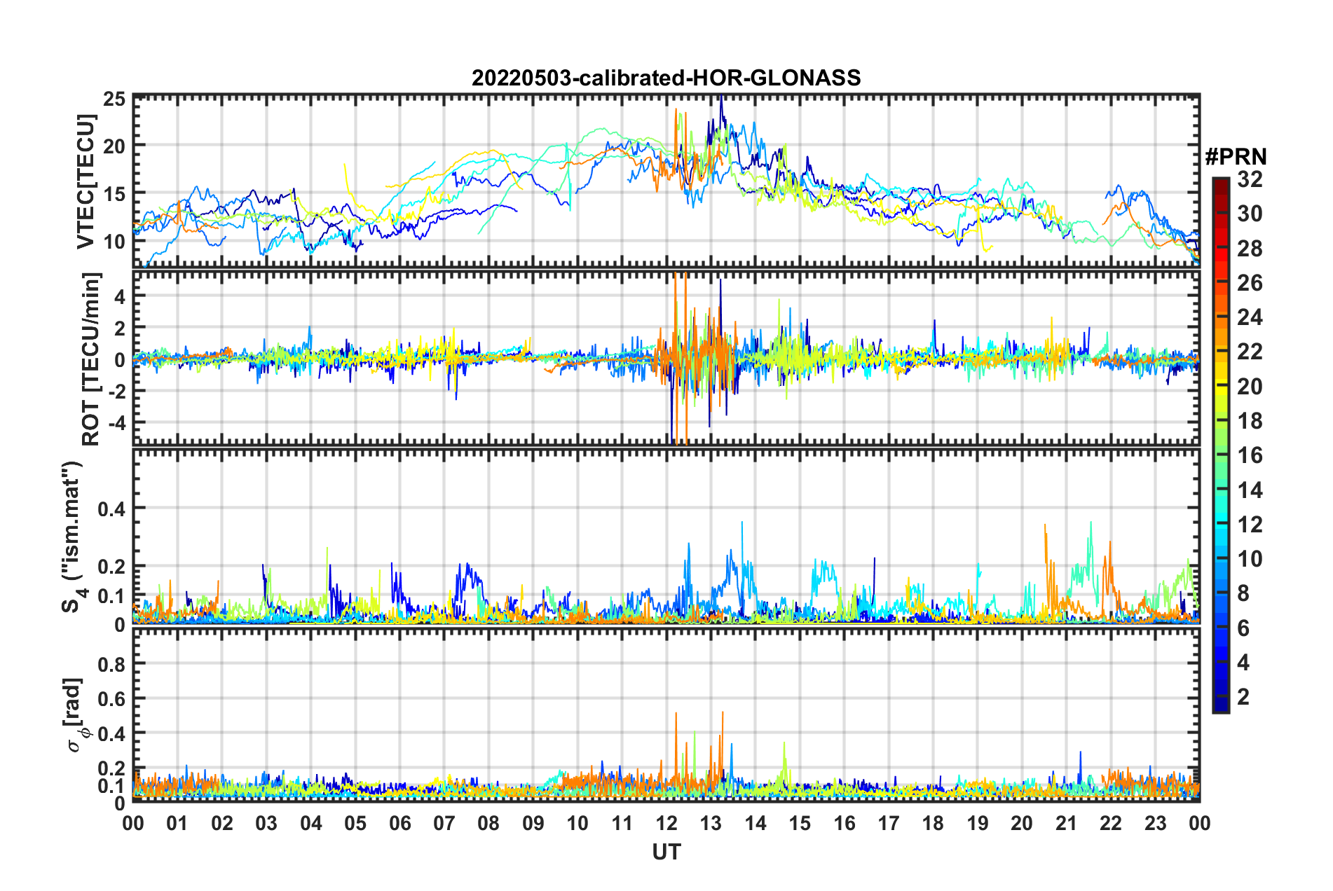Click the VTEC y-axis tick label 25

pyautogui.click(x=114, y=99)
